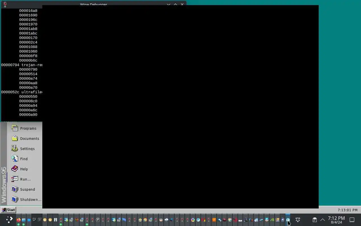Click the 00000794 trojan process line
Viewport: 361px width, 226px height.
[x=22, y=65]
